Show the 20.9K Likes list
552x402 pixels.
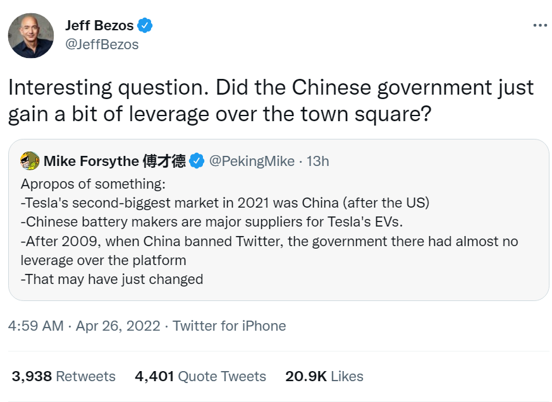click(324, 377)
